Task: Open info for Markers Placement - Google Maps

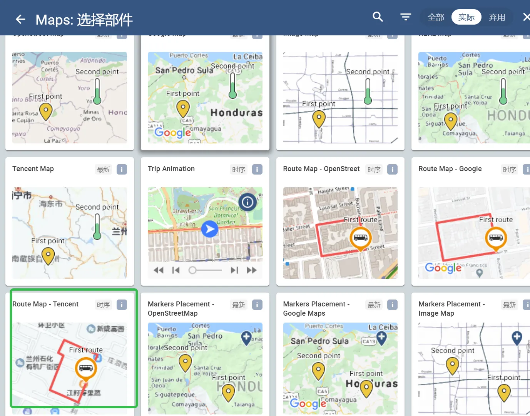Action: click(x=392, y=305)
